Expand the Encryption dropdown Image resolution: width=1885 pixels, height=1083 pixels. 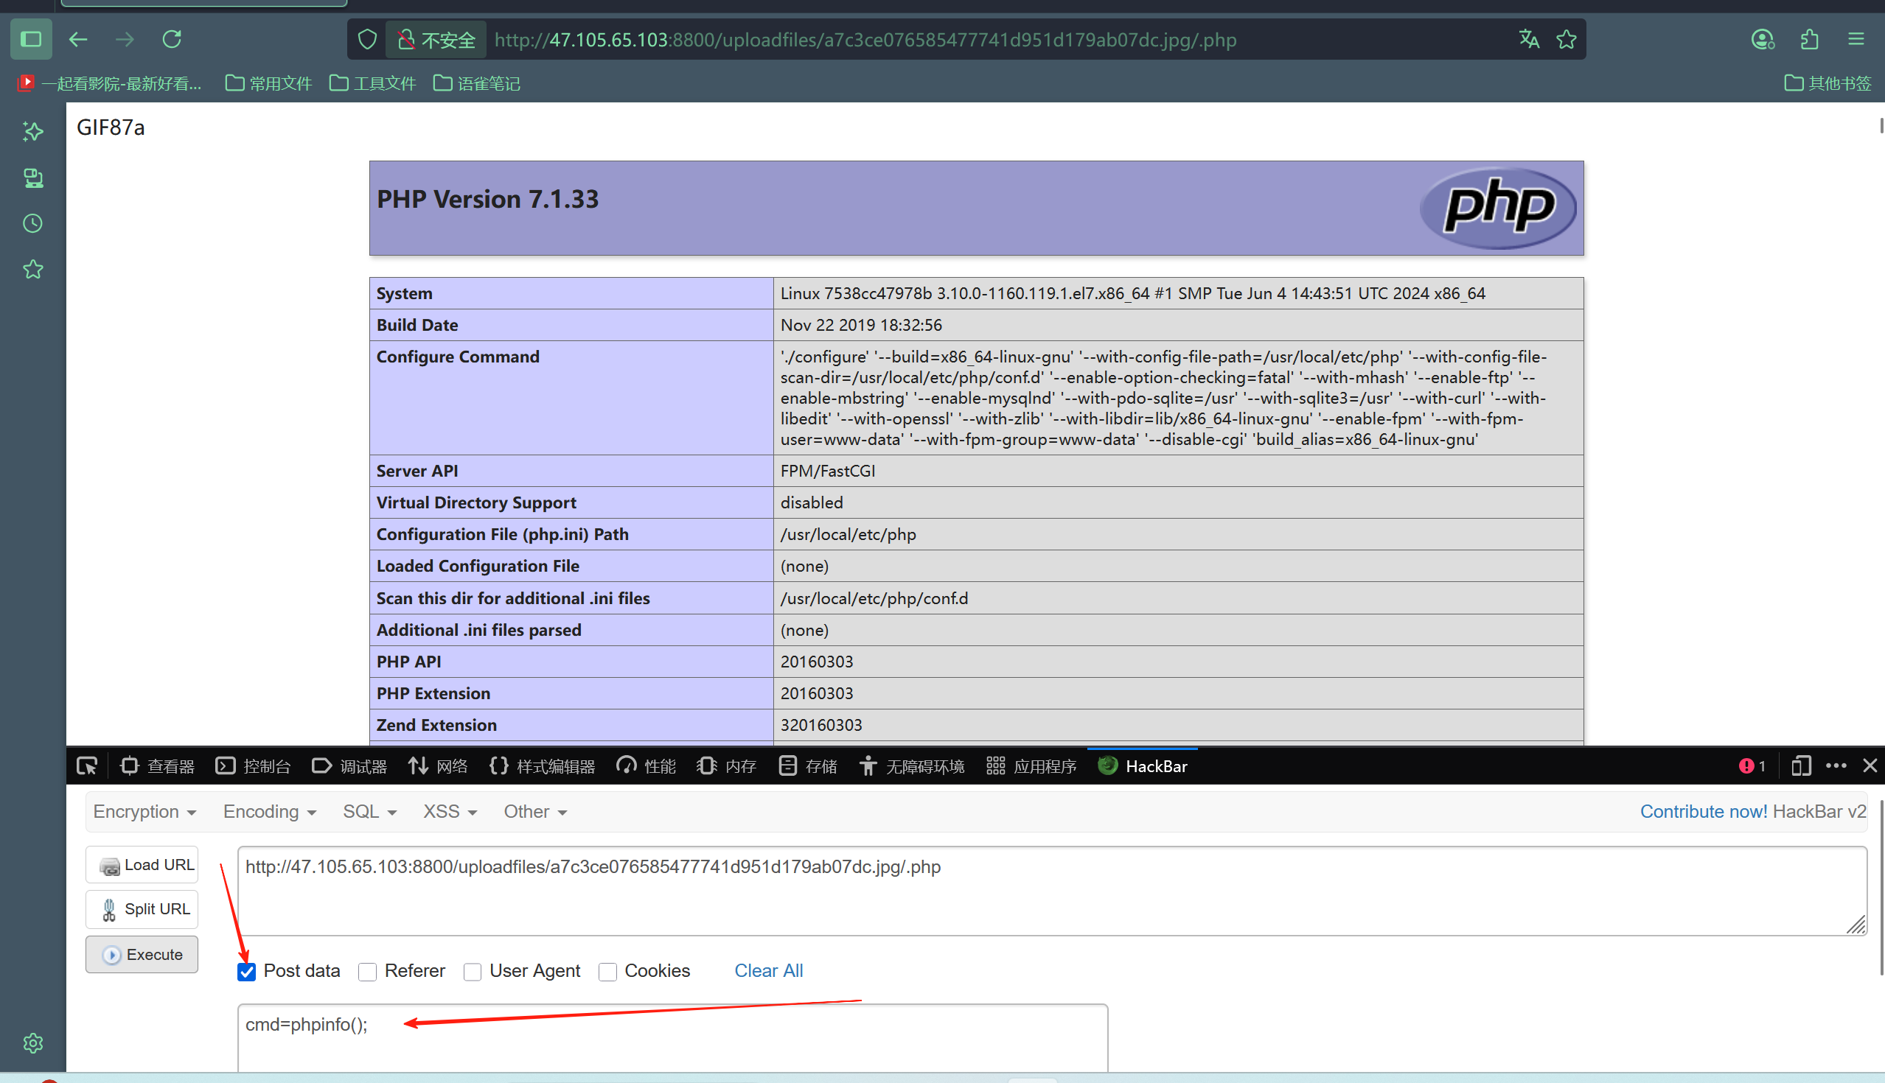[144, 811]
